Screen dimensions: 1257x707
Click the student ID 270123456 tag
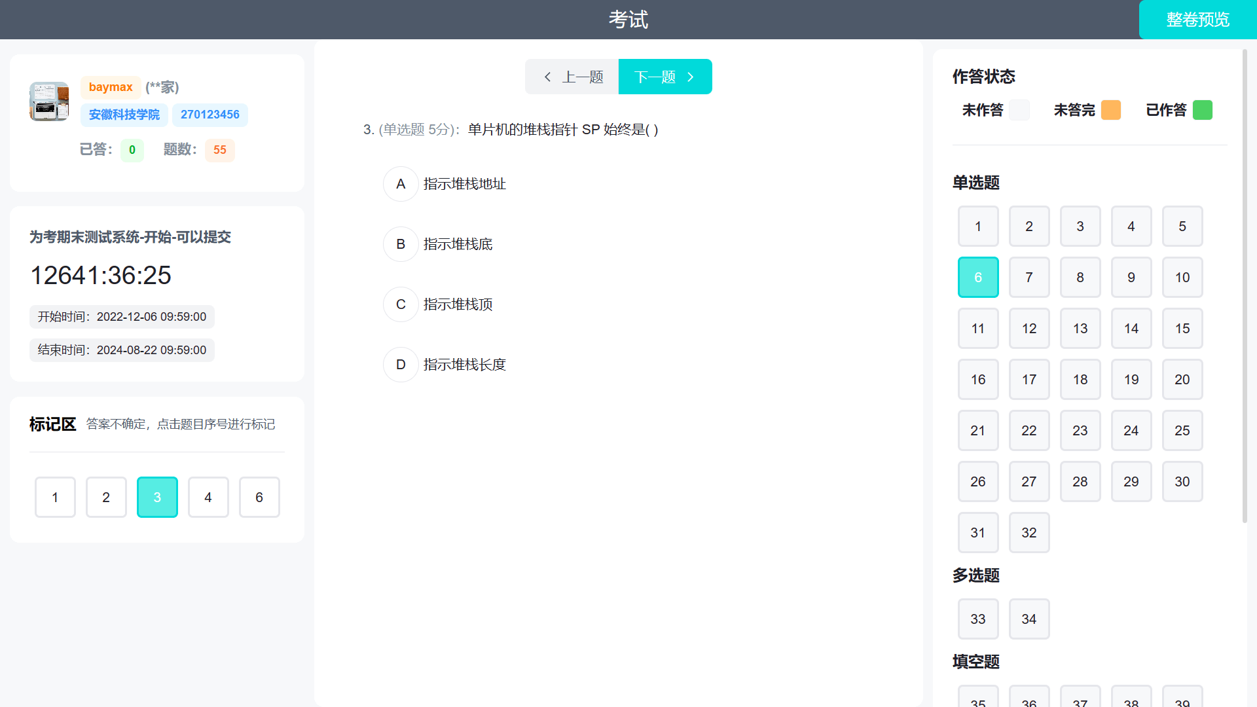click(210, 115)
